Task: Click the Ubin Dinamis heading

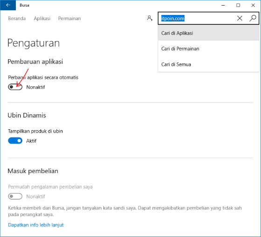Action: click(27, 115)
